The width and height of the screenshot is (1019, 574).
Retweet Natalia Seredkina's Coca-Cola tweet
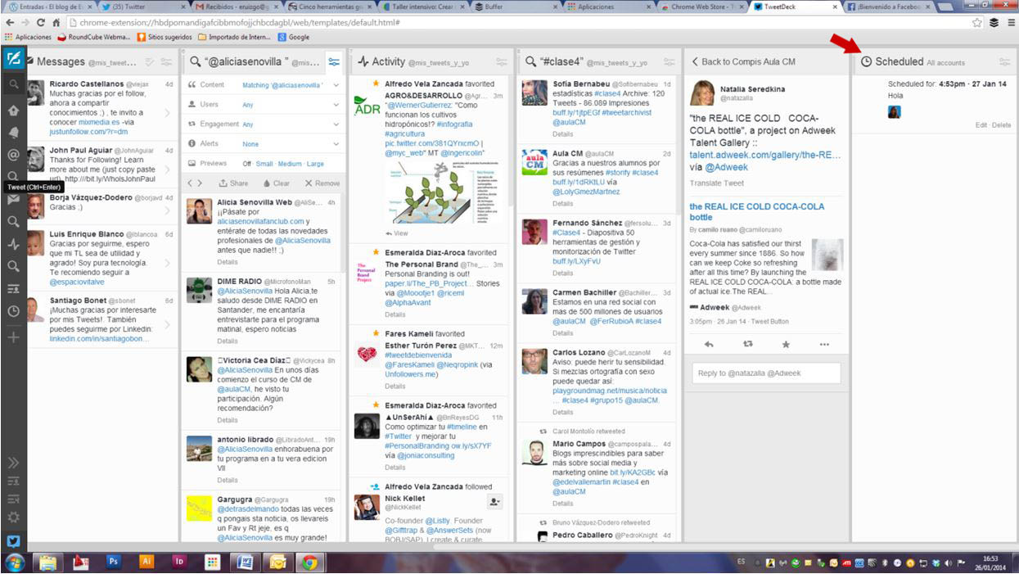coord(747,345)
